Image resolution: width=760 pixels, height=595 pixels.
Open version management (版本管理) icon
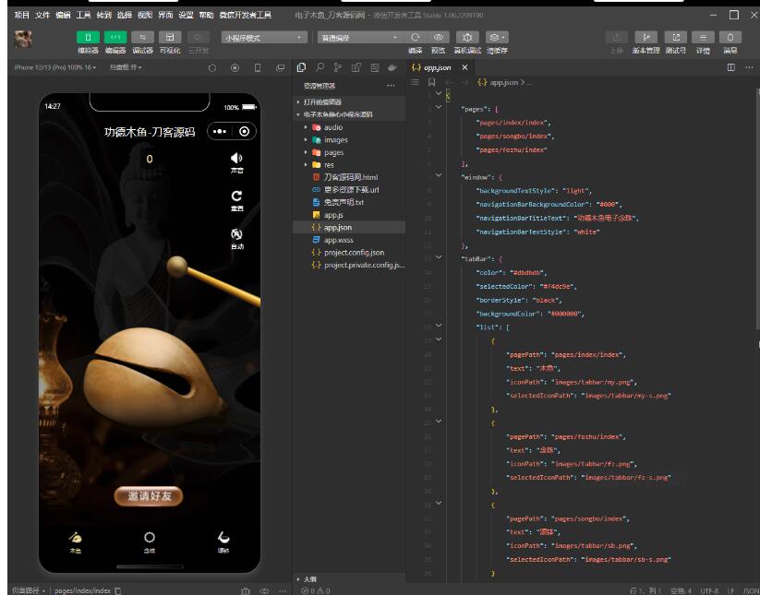click(x=645, y=37)
